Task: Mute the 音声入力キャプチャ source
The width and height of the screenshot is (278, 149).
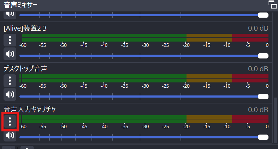Action: (10, 135)
